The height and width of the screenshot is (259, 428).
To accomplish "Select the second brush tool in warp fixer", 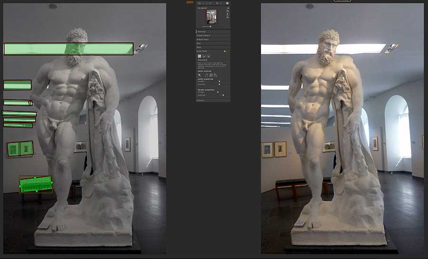I will pyautogui.click(x=208, y=56).
